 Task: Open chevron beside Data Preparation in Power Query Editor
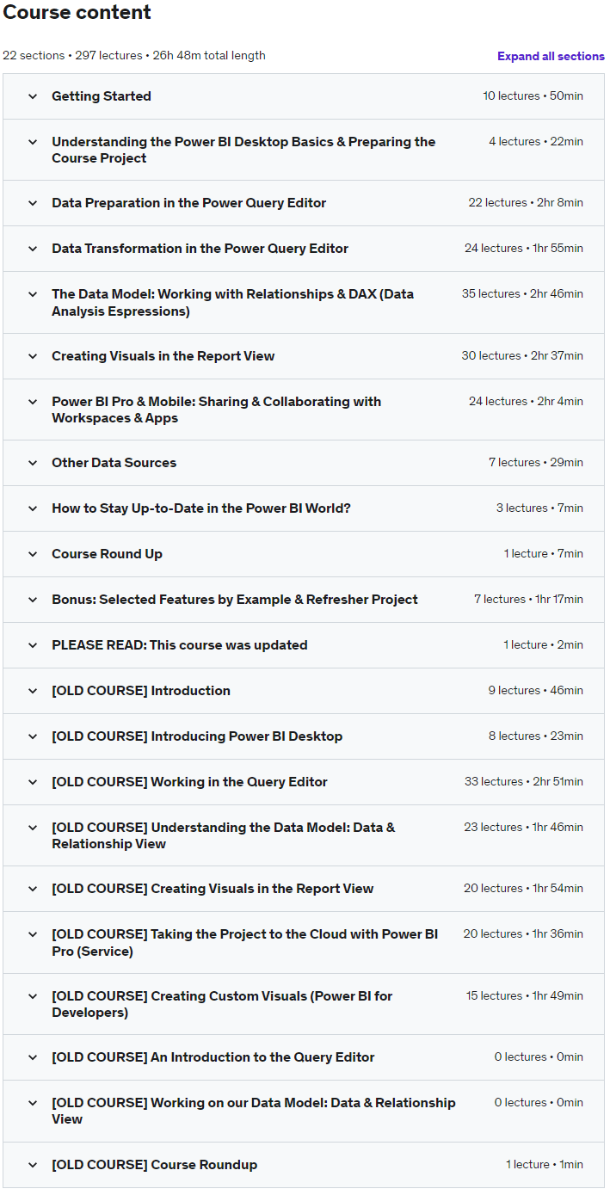[33, 203]
